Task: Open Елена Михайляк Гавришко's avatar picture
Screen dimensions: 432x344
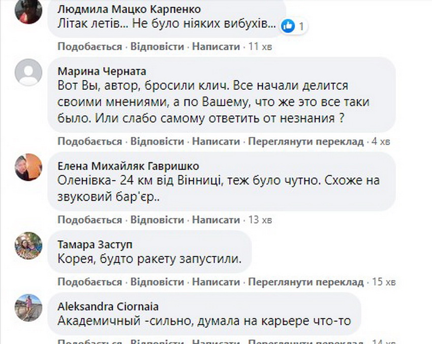Action: (28, 167)
